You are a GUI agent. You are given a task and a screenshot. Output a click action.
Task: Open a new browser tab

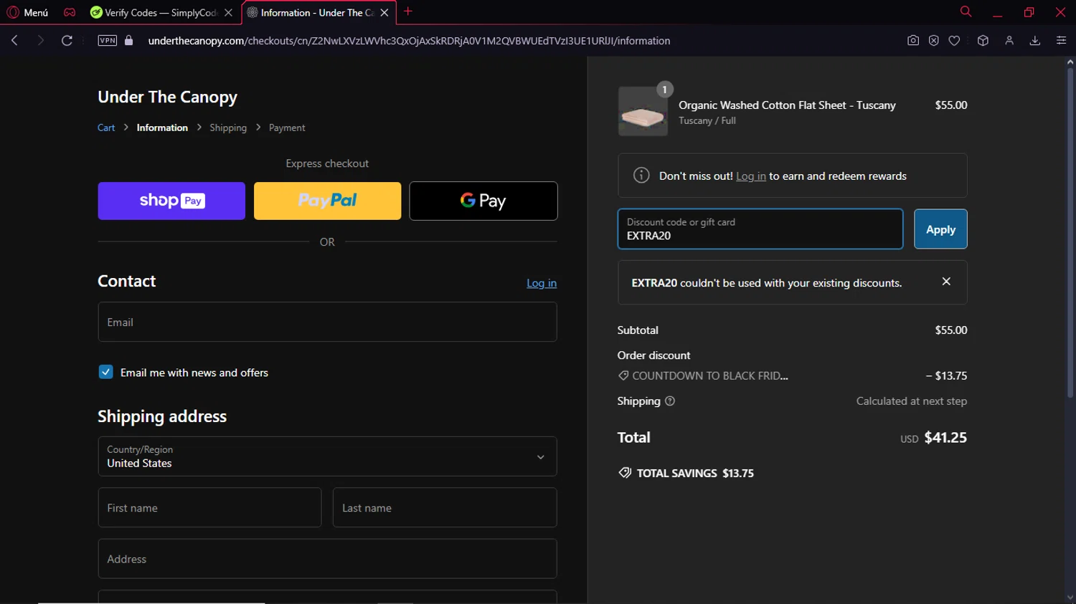coord(408,11)
